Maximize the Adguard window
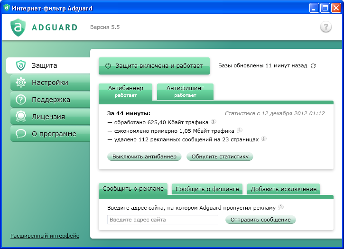 [325, 8]
